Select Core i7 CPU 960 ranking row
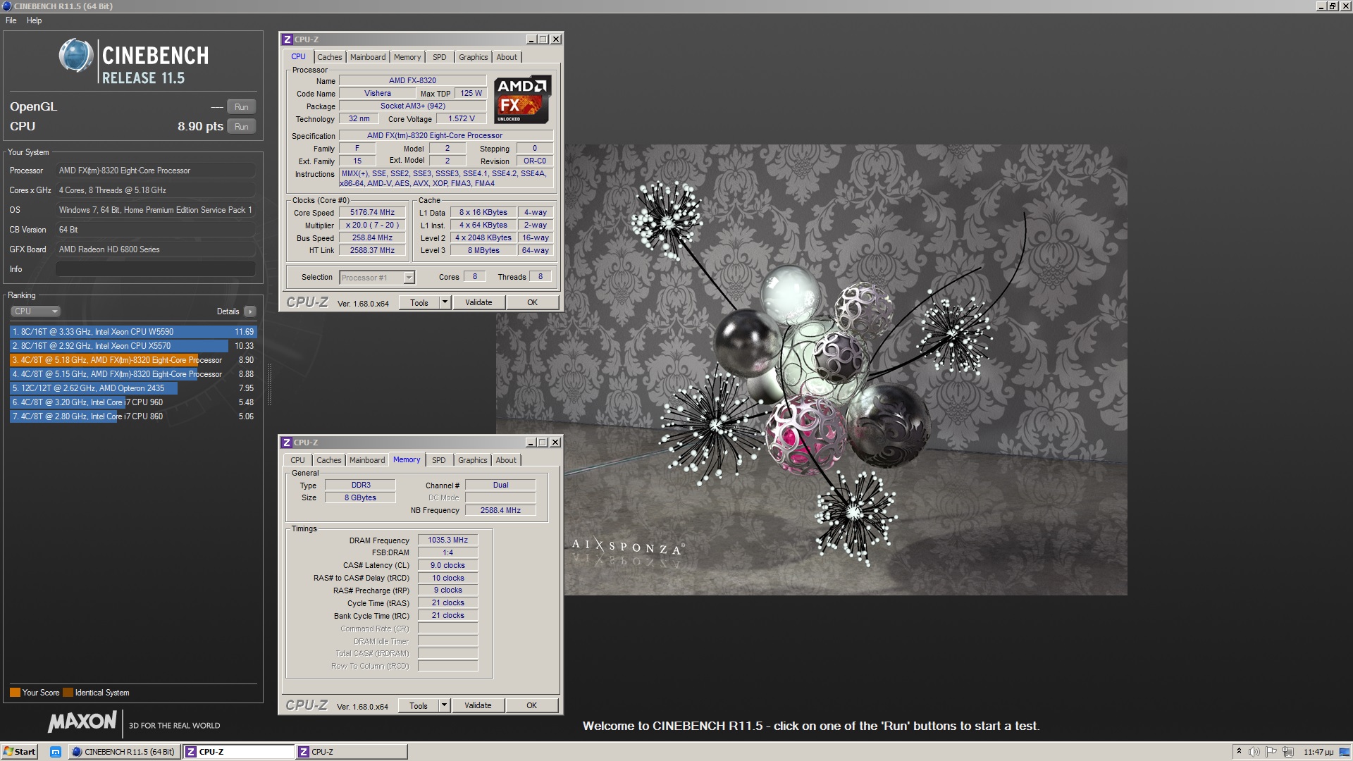This screenshot has width=1353, height=761. point(133,402)
